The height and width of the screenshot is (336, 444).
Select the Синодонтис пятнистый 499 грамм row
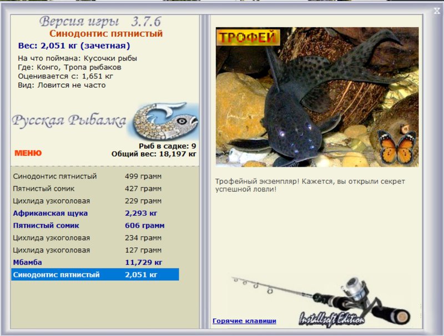tap(95, 176)
